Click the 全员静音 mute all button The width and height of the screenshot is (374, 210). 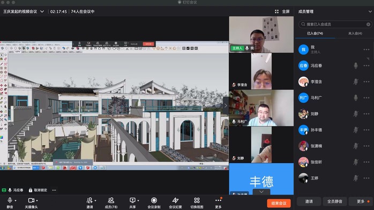tap(335, 201)
